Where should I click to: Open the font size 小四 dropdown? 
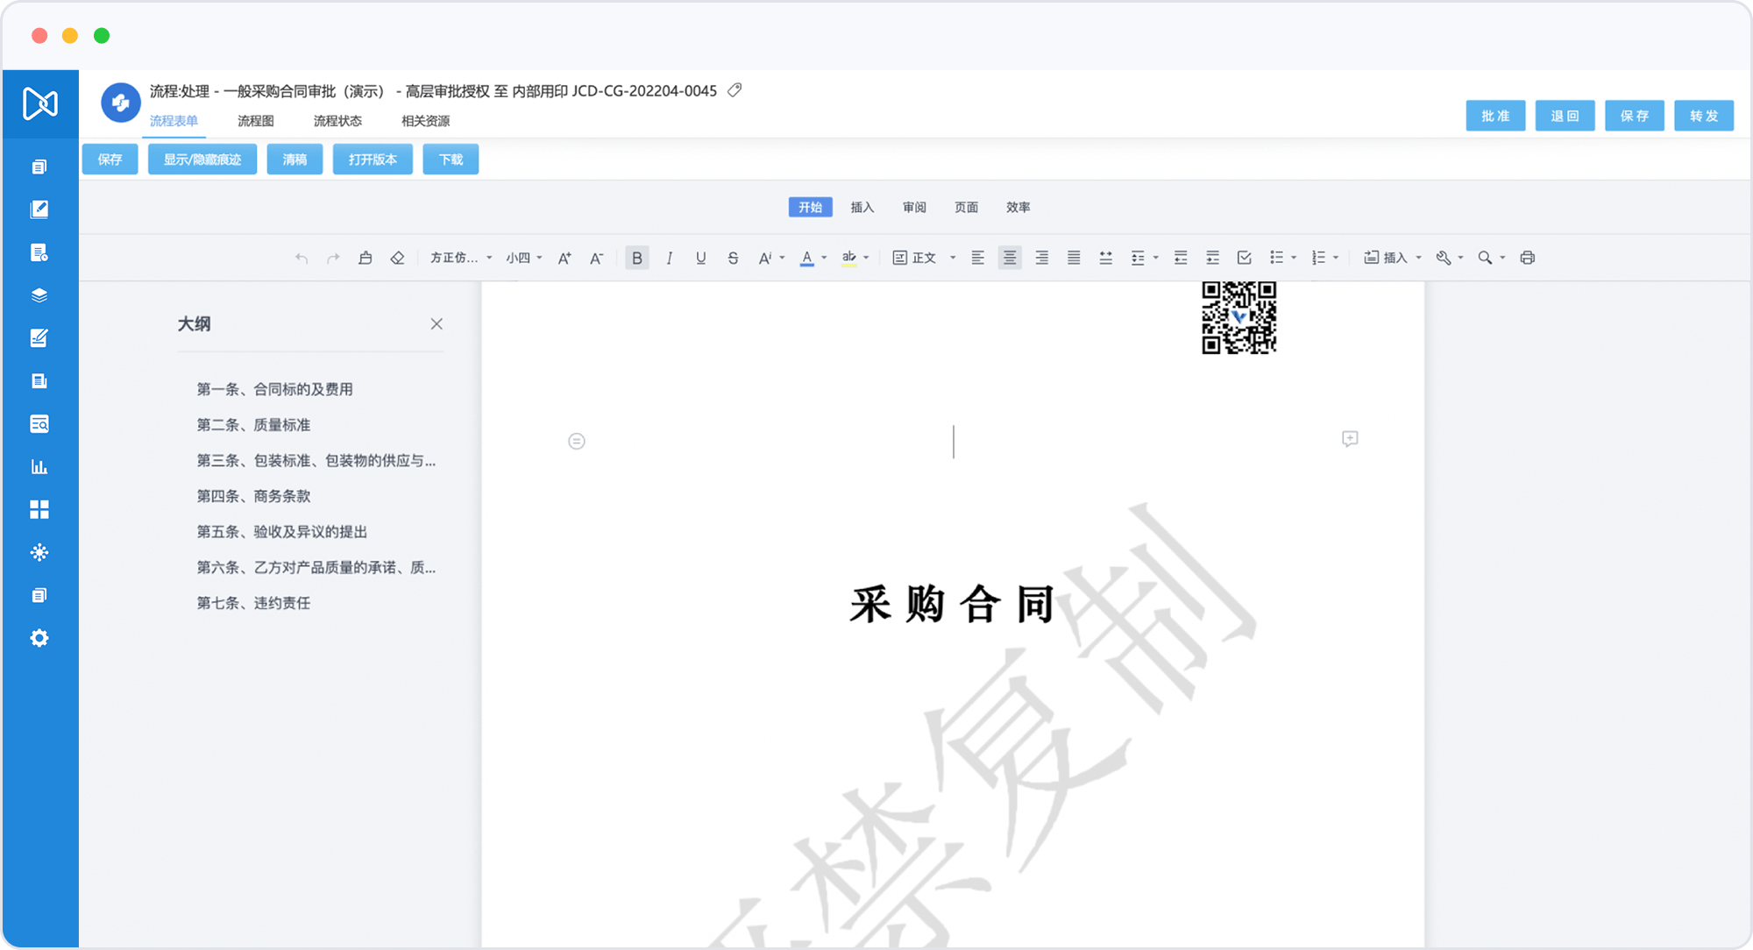(x=523, y=258)
